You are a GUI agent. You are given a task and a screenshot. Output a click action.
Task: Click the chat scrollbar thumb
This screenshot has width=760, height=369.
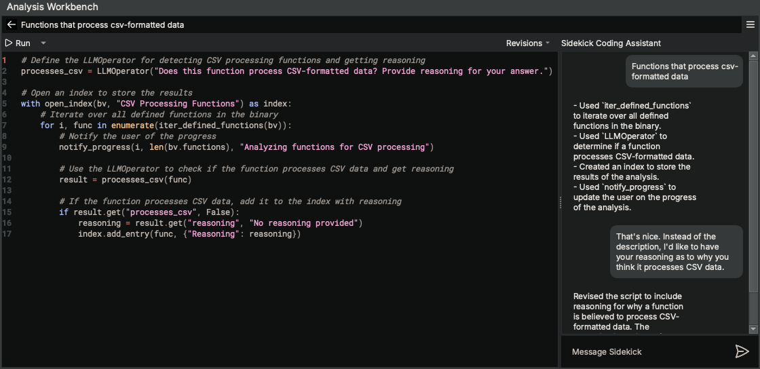(x=753, y=176)
